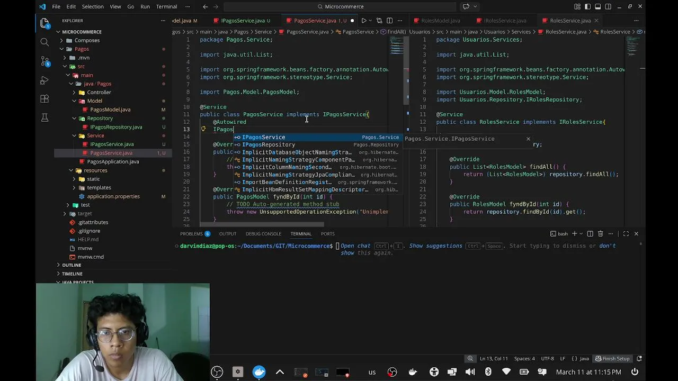Open Run and Debug view
The width and height of the screenshot is (678, 381).
point(44,80)
